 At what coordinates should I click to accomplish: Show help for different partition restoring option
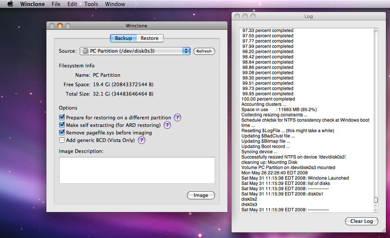point(177,117)
